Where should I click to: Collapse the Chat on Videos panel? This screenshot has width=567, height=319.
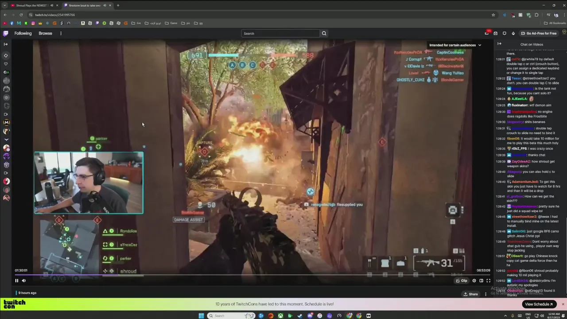pyautogui.click(x=499, y=44)
